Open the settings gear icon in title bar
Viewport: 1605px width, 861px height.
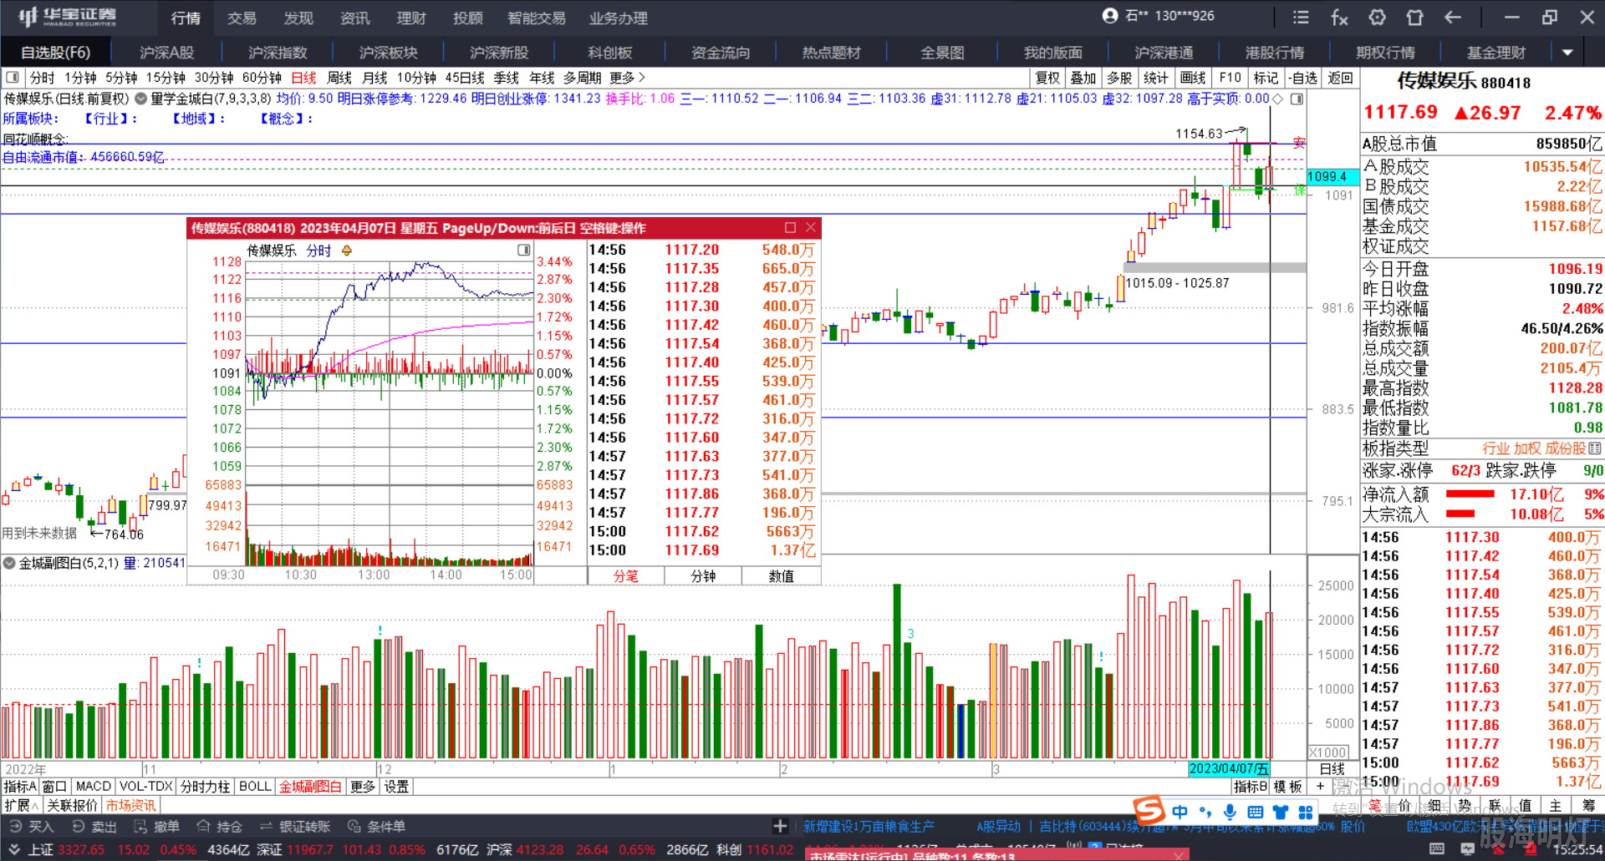(1377, 18)
